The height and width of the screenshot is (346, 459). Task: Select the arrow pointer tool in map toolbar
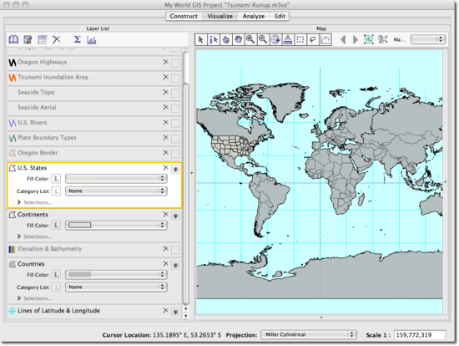pos(201,39)
